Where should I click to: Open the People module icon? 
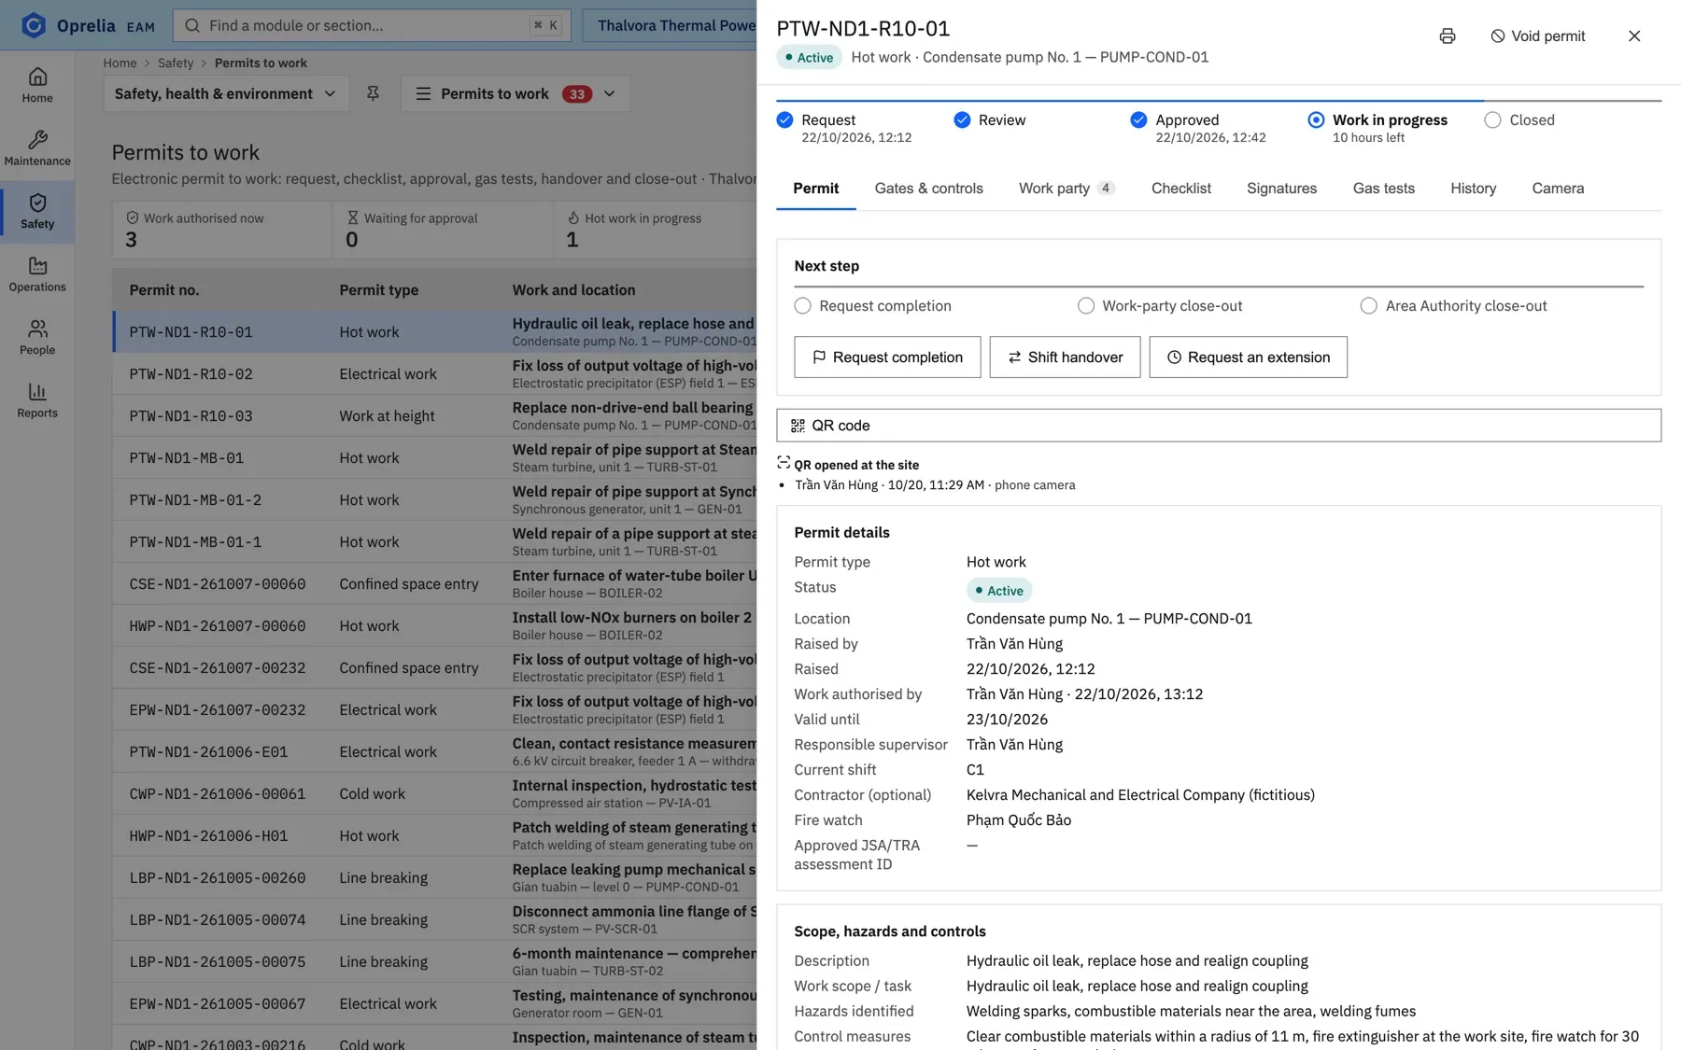click(x=37, y=329)
